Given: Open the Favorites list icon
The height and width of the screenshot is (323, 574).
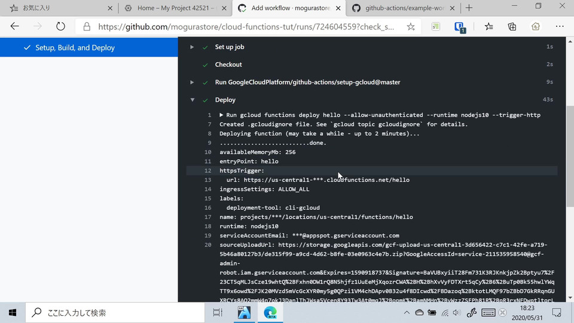Looking at the screenshot, I should (x=488, y=26).
